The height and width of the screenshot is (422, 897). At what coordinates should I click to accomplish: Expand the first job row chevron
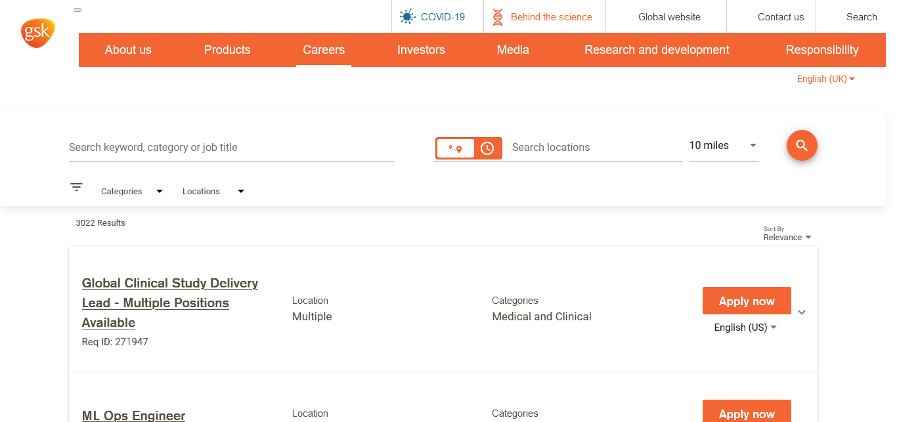[x=802, y=312]
